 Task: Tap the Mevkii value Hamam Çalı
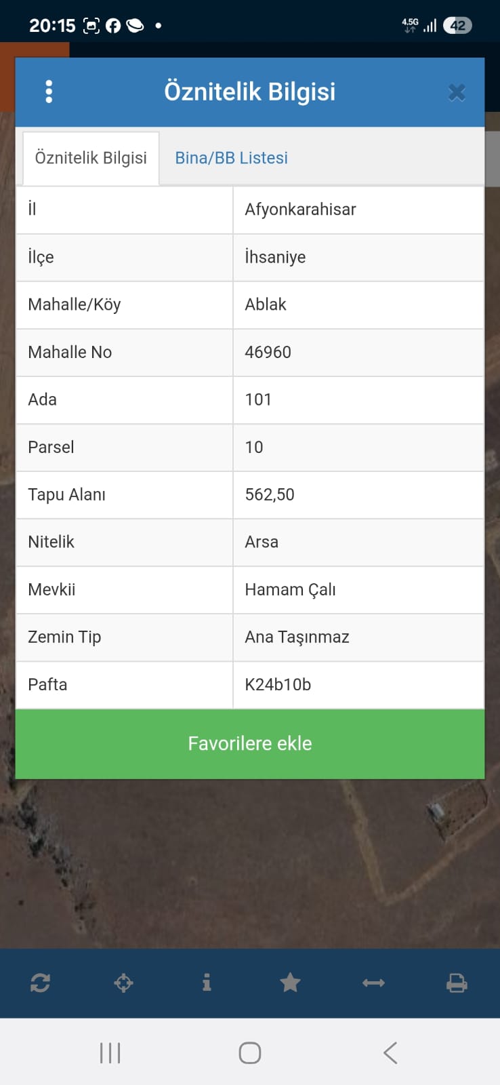tap(290, 590)
